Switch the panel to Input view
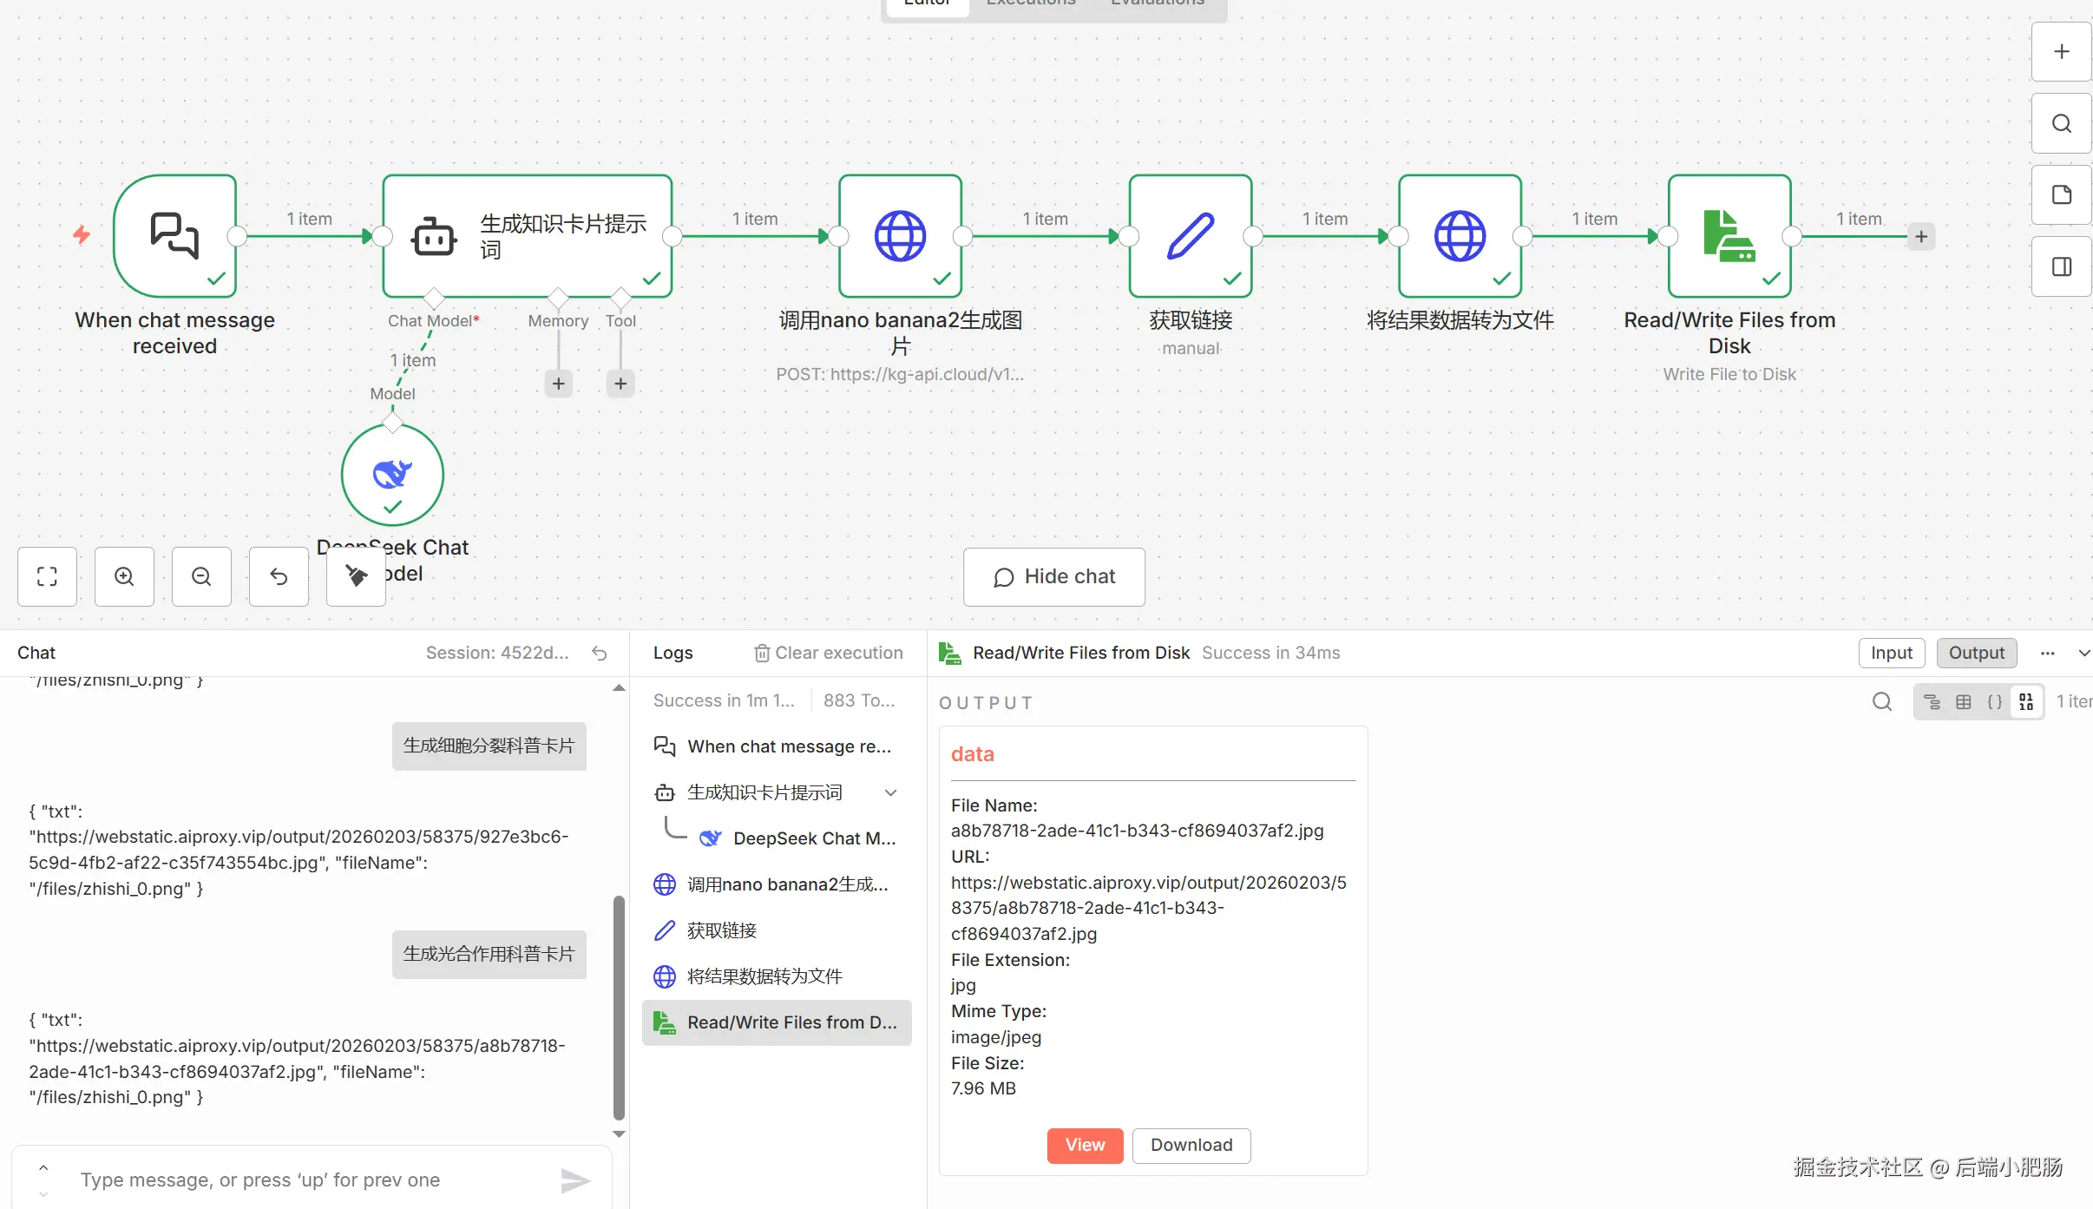Image resolution: width=2093 pixels, height=1209 pixels. pos(1891,653)
